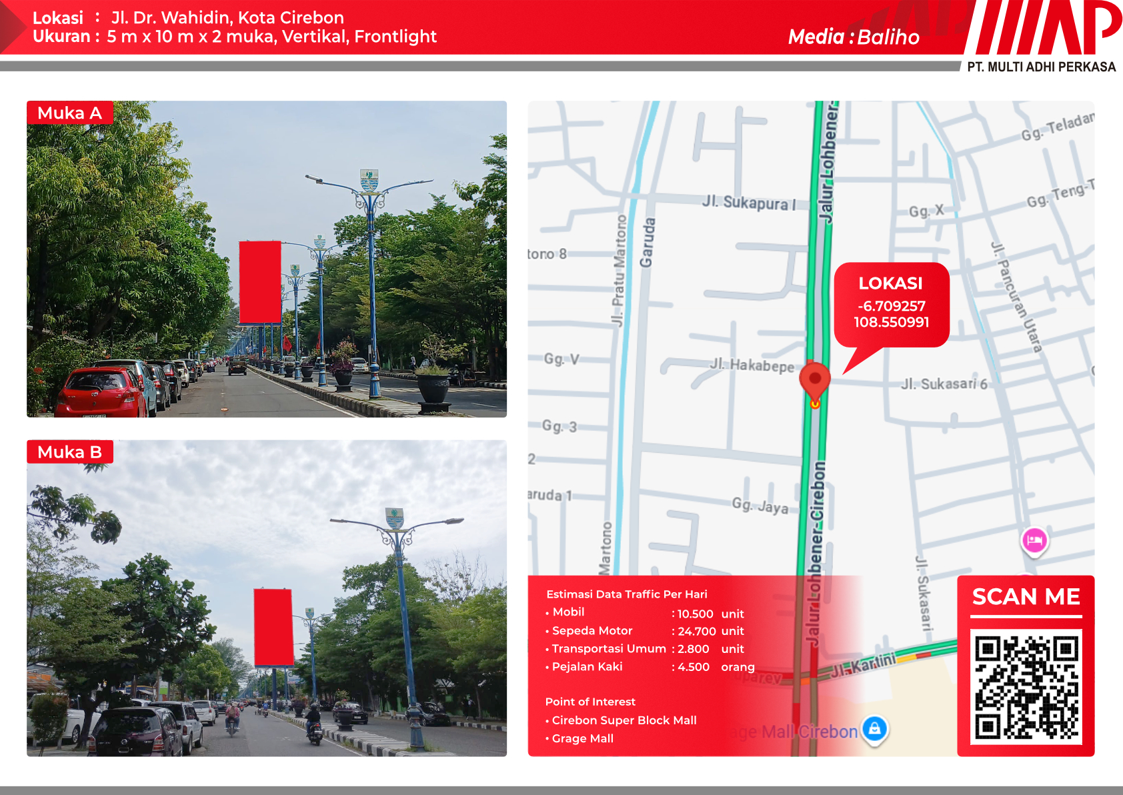Select the Mobil traffic value 10.500

click(x=696, y=614)
